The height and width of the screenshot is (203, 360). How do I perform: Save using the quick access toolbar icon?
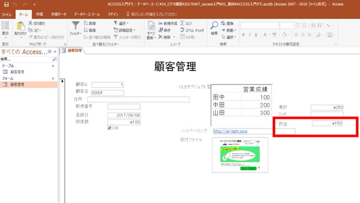6,5
